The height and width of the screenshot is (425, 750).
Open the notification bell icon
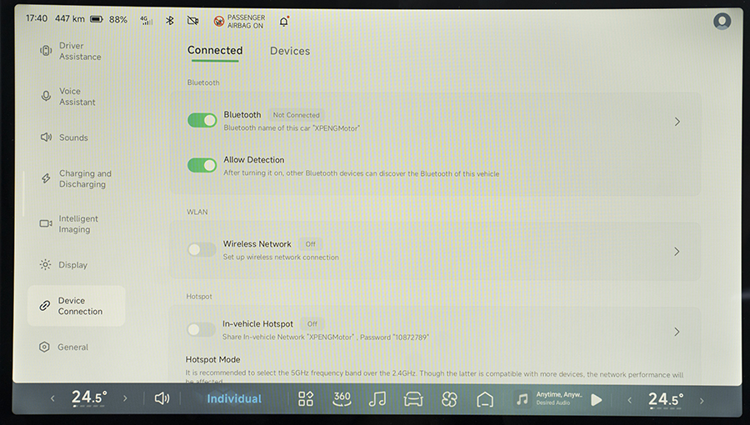pyautogui.click(x=284, y=20)
